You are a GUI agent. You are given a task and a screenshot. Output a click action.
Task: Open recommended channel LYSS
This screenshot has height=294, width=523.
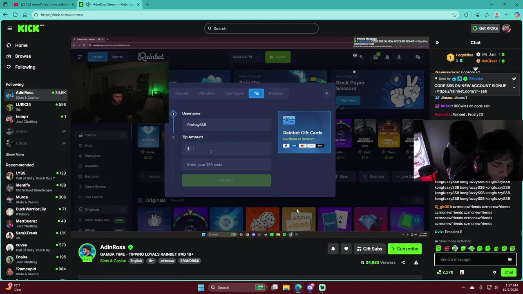36,176
